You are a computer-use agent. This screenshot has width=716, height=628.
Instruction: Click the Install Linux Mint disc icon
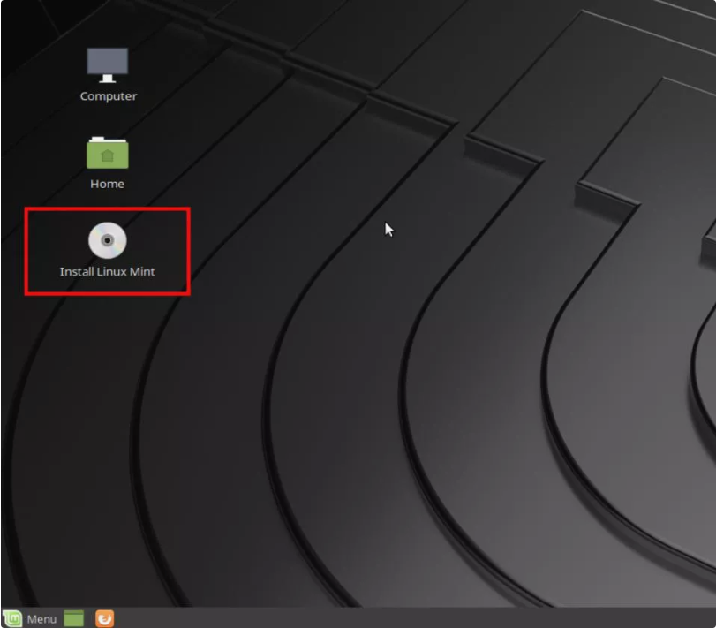[x=108, y=240]
